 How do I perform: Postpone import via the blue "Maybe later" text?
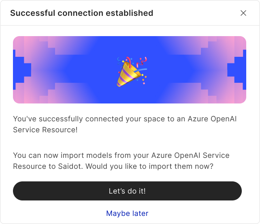pyautogui.click(x=127, y=213)
